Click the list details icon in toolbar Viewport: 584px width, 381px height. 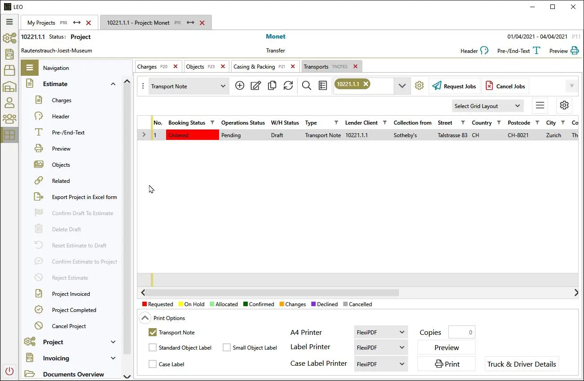coord(323,86)
